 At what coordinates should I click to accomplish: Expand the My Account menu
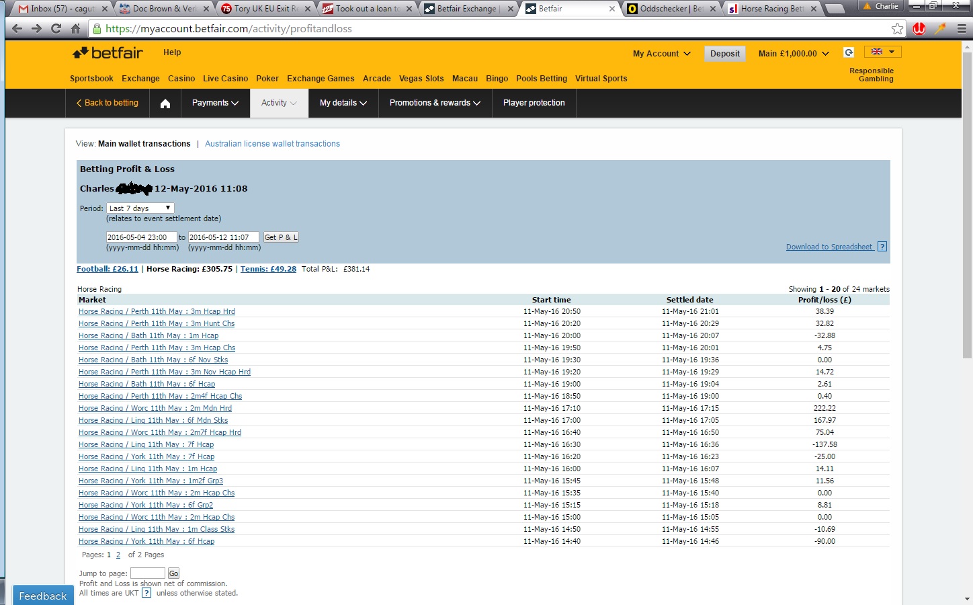point(661,54)
